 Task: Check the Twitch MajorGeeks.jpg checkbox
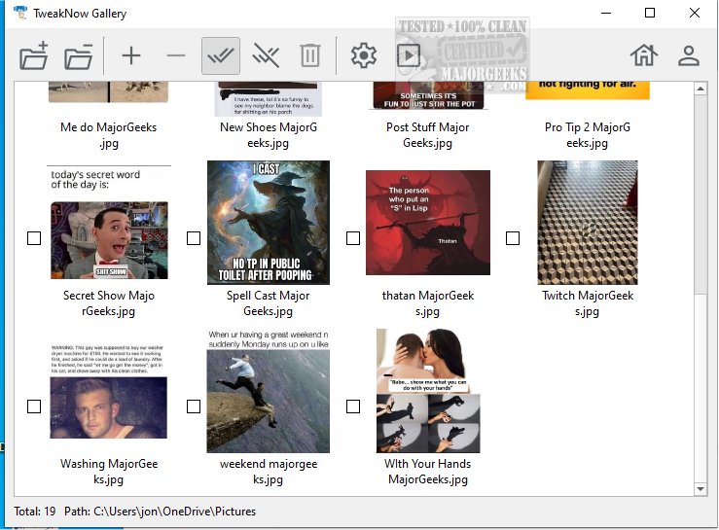pyautogui.click(x=513, y=238)
